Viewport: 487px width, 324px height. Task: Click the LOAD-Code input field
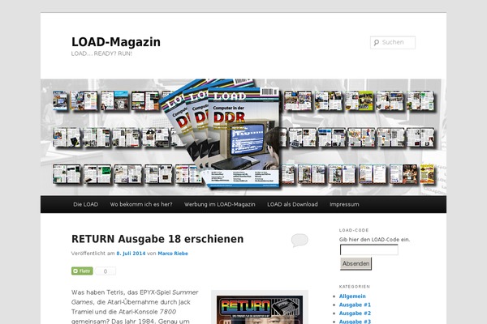[369, 250]
